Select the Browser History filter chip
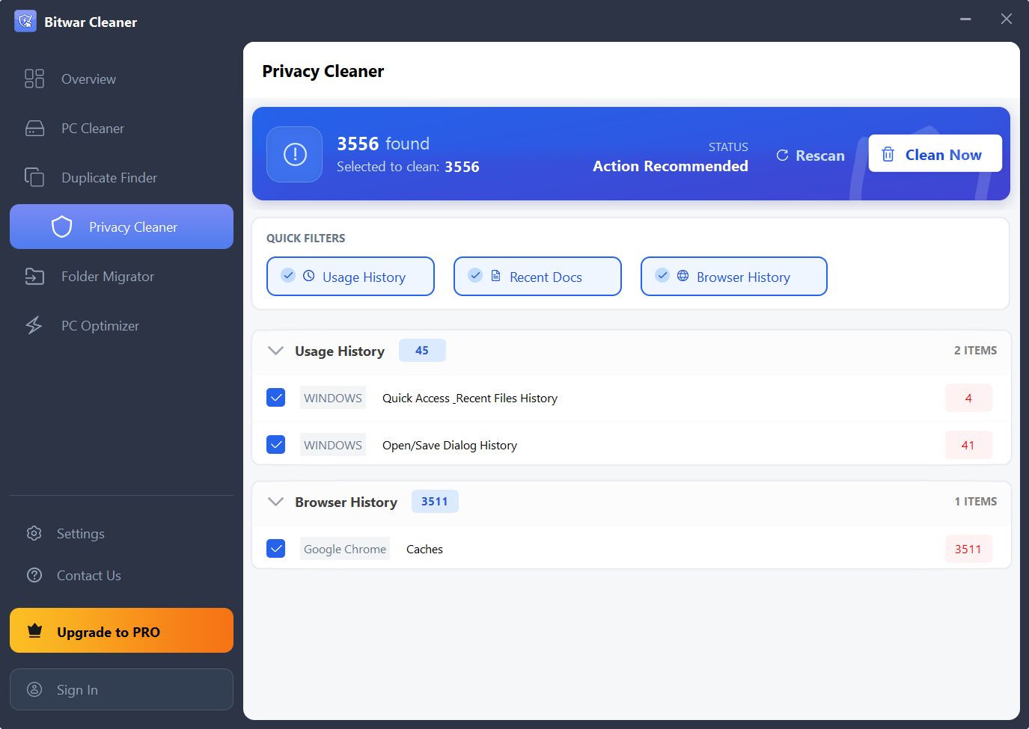This screenshot has height=729, width=1029. 734,276
